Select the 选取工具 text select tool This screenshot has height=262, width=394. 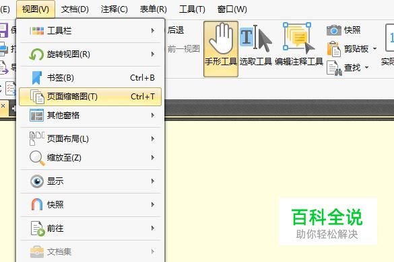pyautogui.click(x=256, y=45)
